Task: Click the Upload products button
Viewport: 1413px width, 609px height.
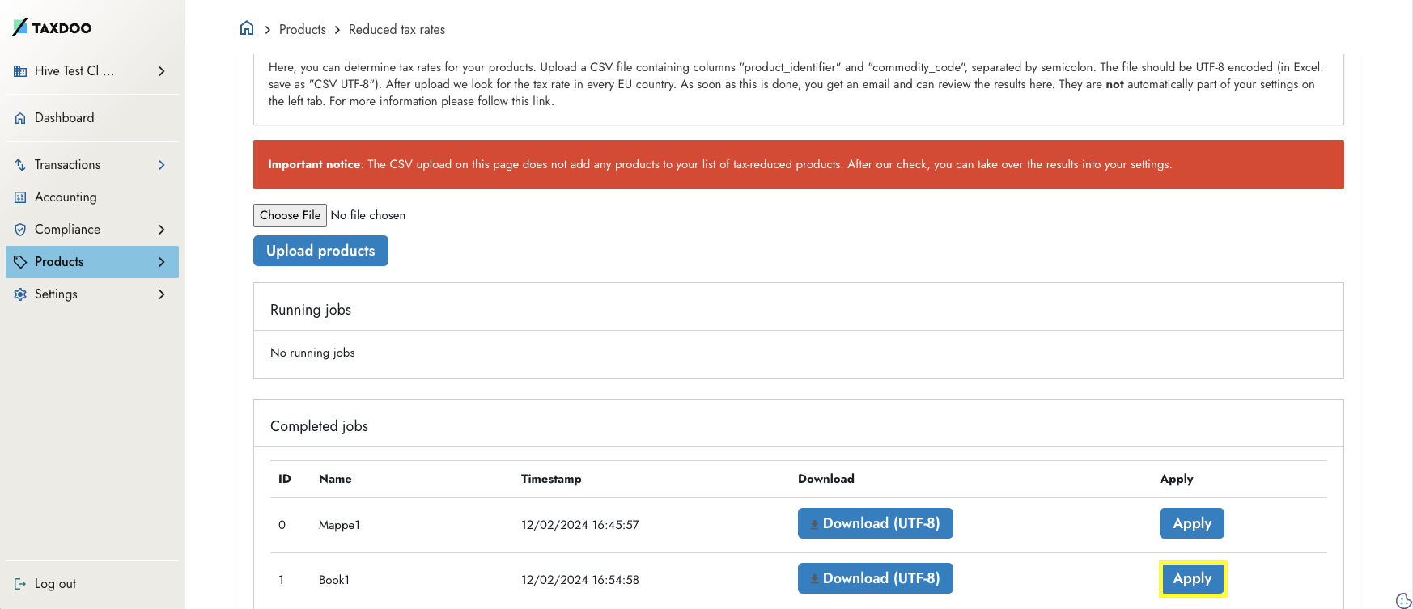Action: (320, 251)
